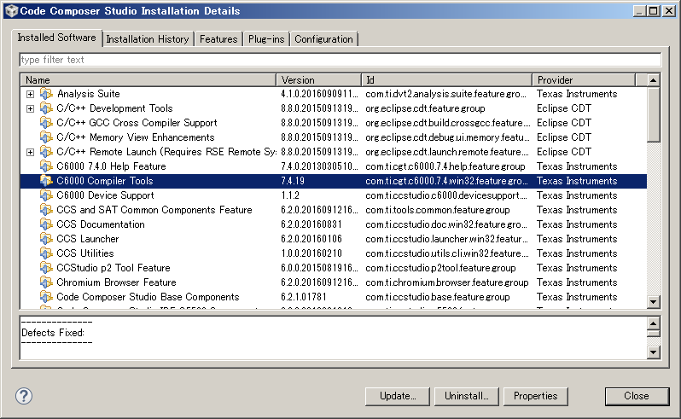Switch to the Plug-ins tab

tap(266, 39)
